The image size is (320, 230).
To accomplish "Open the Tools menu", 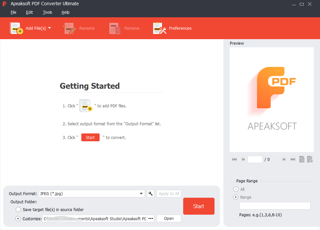I will point(47,12).
